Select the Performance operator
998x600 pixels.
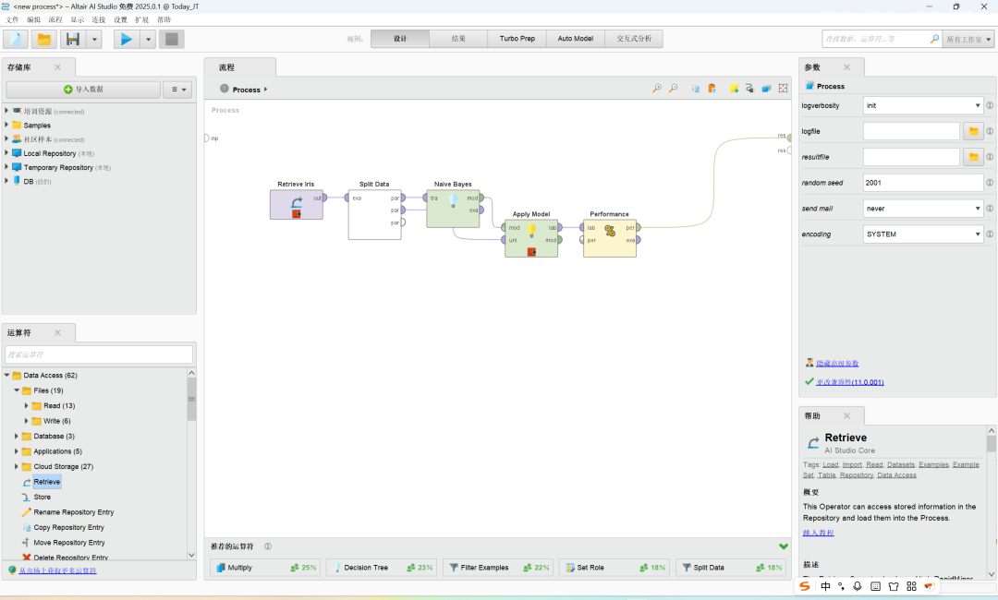[x=610, y=238]
